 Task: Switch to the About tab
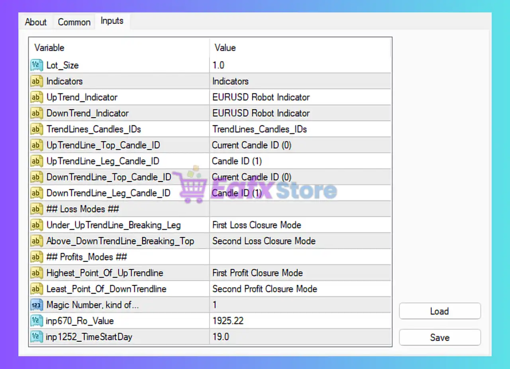[35, 22]
